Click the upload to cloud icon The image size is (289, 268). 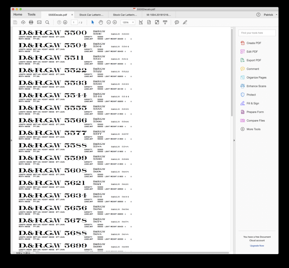[23, 22]
